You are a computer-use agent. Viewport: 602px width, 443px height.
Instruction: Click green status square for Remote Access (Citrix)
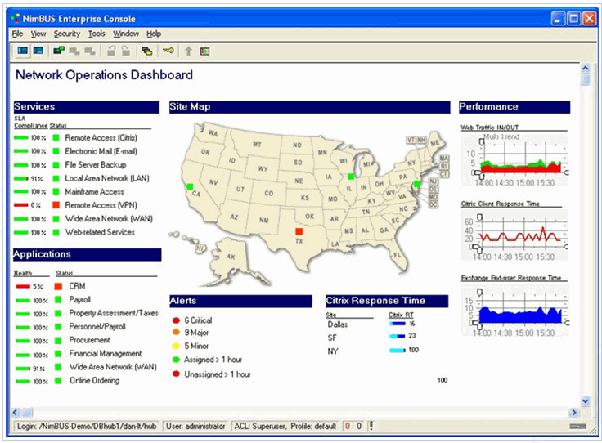tap(56, 137)
